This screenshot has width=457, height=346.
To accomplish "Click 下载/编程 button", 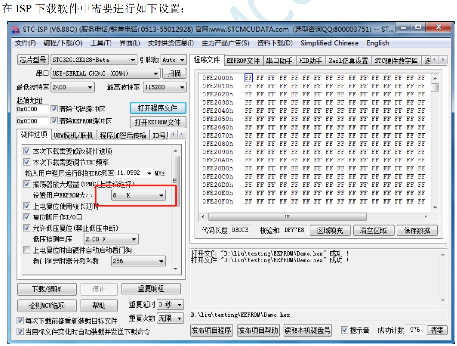I will pos(46,289).
